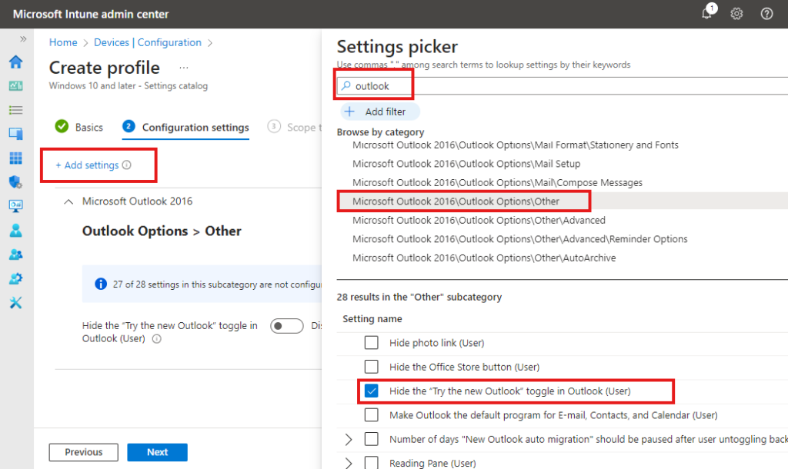This screenshot has width=788, height=469.
Task: Select Mail Format\Stationery and Fonts category
Action: [515, 145]
